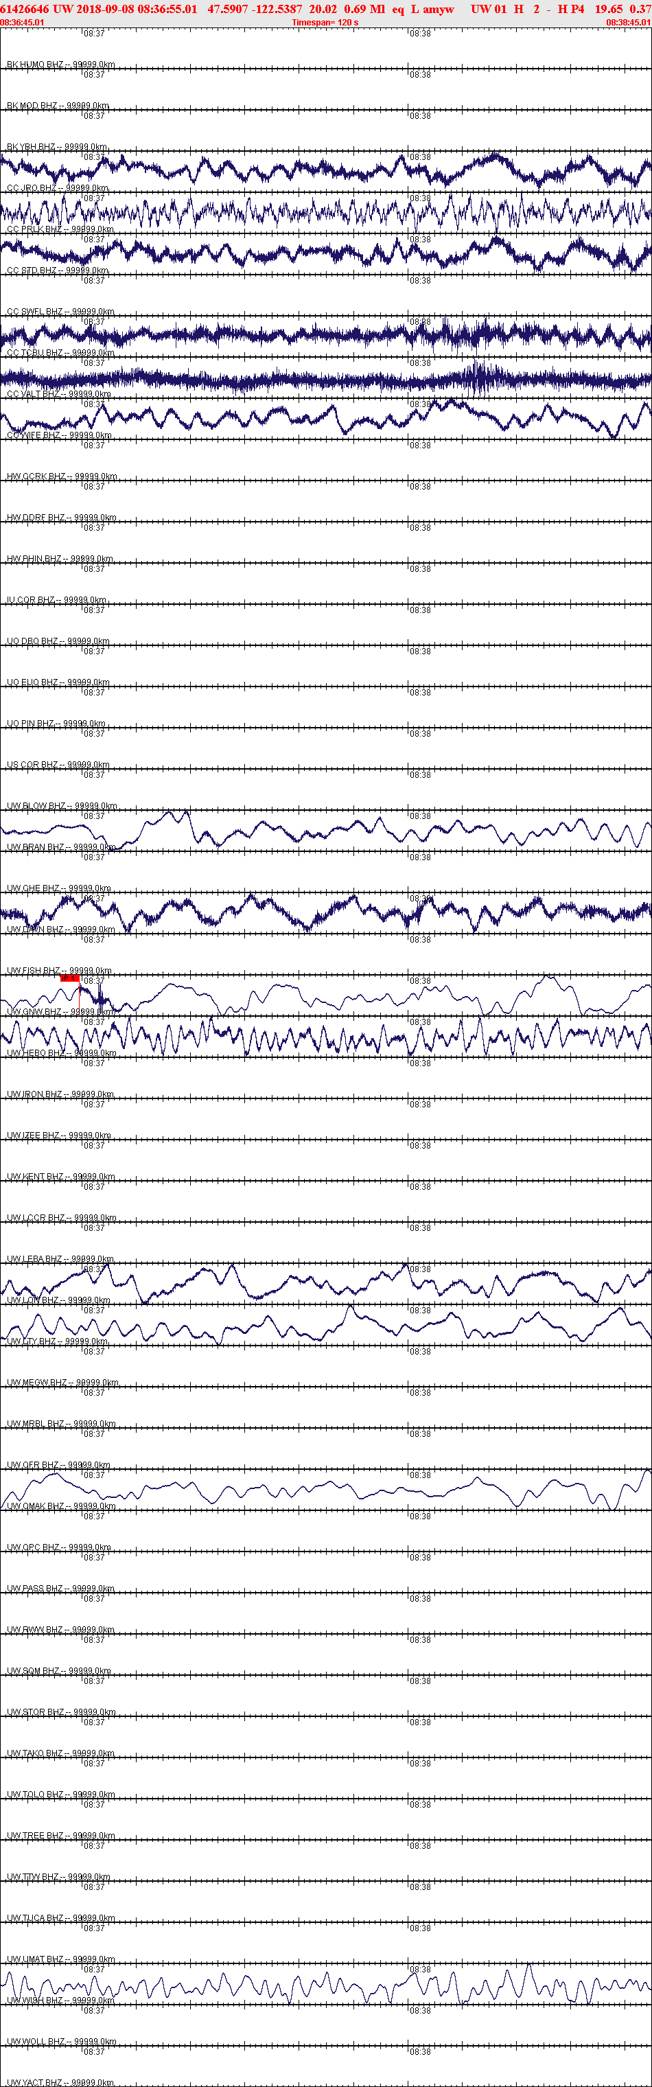Select the BK YBH BHZ station label

tap(57, 148)
